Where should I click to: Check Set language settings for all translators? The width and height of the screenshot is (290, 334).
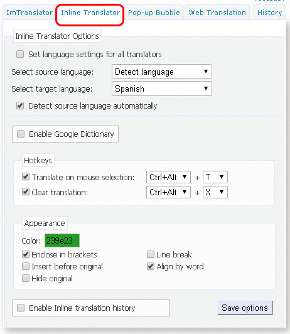20,54
